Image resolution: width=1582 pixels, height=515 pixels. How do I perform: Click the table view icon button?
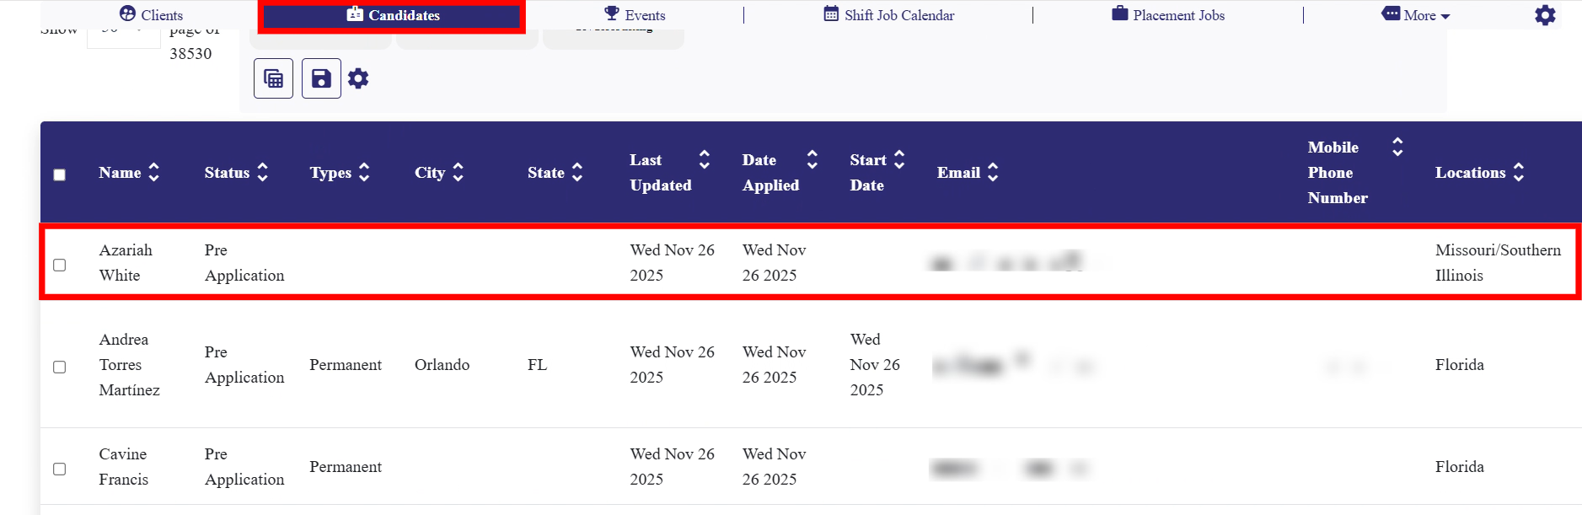tap(273, 78)
